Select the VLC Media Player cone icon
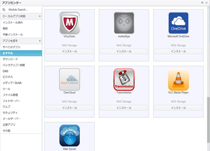This screenshot has height=151, width=210. 178,80
